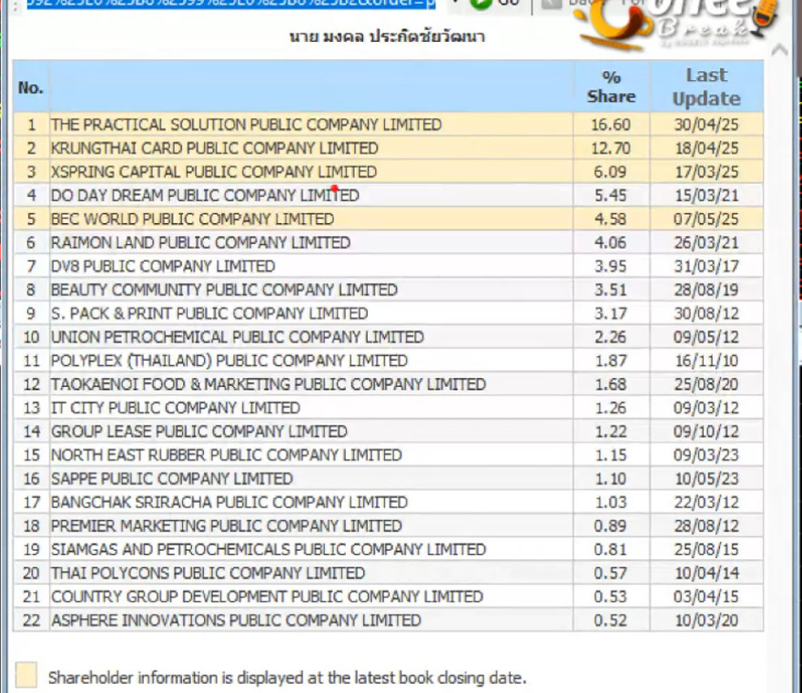This screenshot has width=802, height=693.
Task: Select DV8 PUBLIC COMPANY LIMITED
Action: coord(163,266)
